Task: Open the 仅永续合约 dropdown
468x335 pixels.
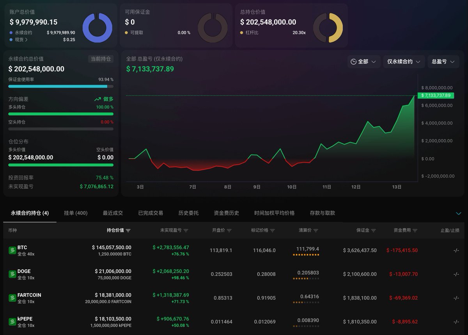Action: [x=404, y=62]
